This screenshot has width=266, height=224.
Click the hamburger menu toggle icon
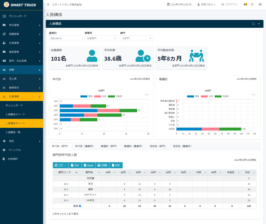[x=48, y=5]
